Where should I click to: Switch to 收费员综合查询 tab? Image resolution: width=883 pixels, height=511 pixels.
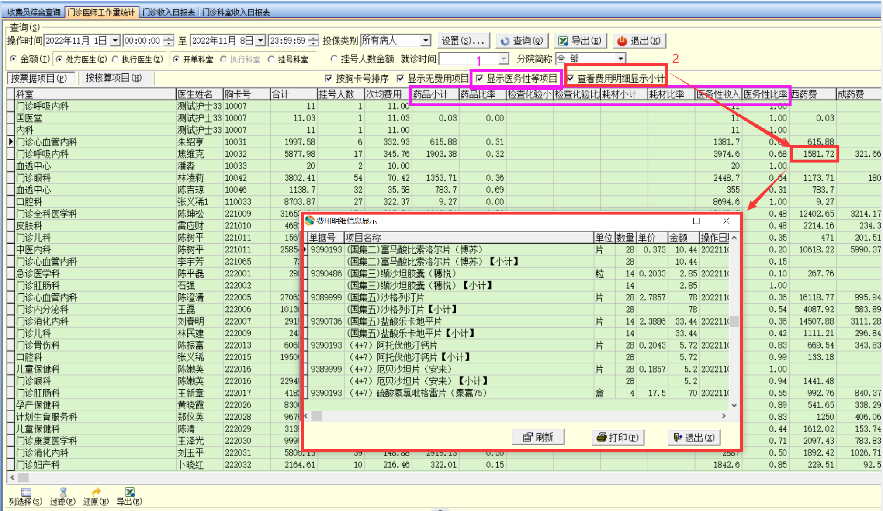(x=34, y=12)
